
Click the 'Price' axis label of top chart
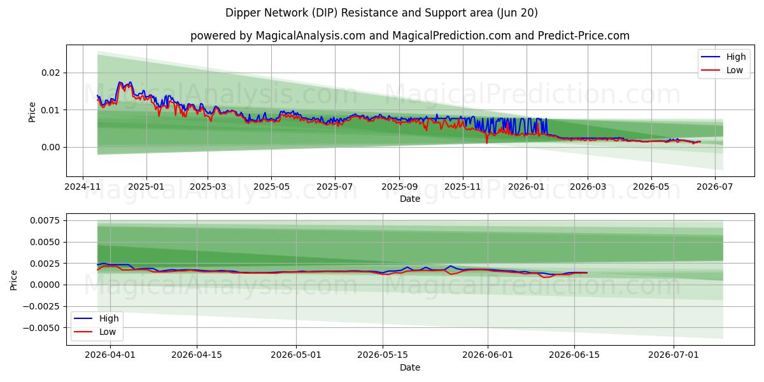click(x=32, y=111)
